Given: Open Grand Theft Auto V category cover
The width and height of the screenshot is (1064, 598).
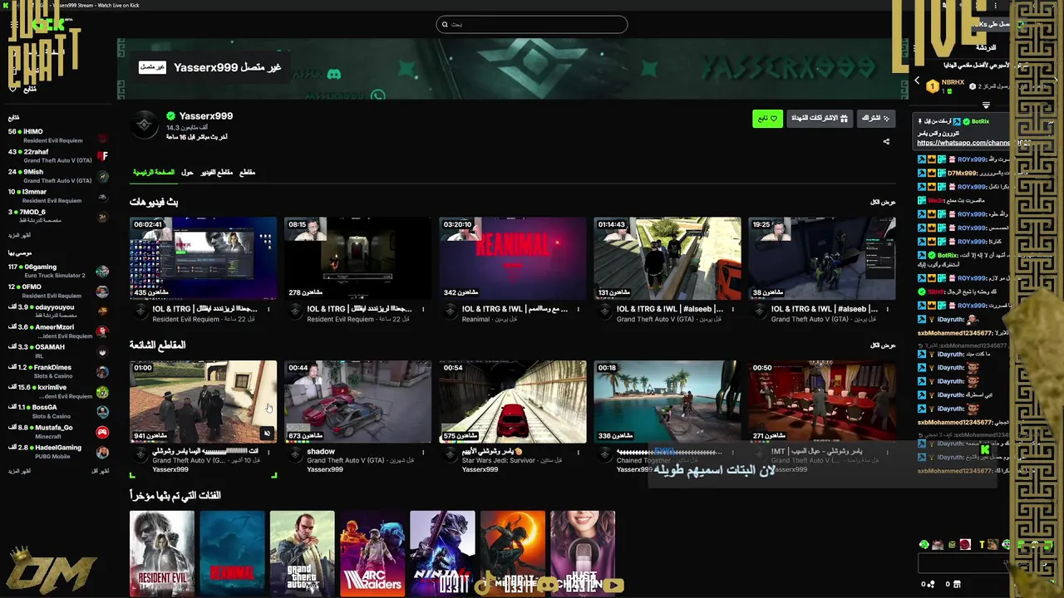Looking at the screenshot, I should (302, 553).
